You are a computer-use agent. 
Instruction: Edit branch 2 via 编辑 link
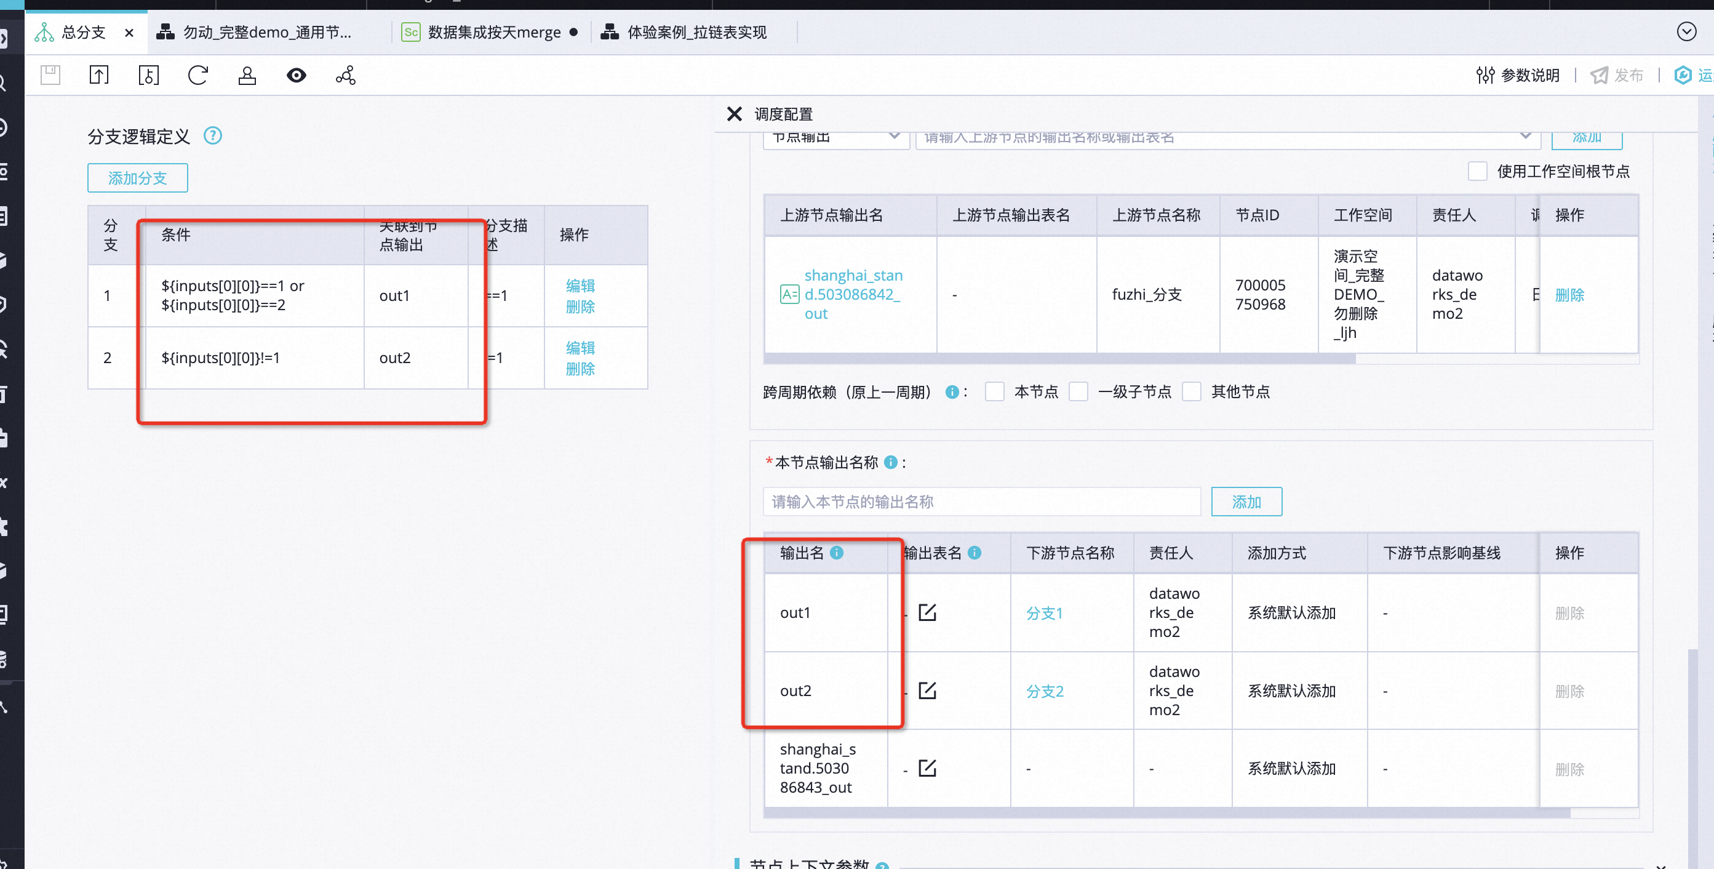580,347
